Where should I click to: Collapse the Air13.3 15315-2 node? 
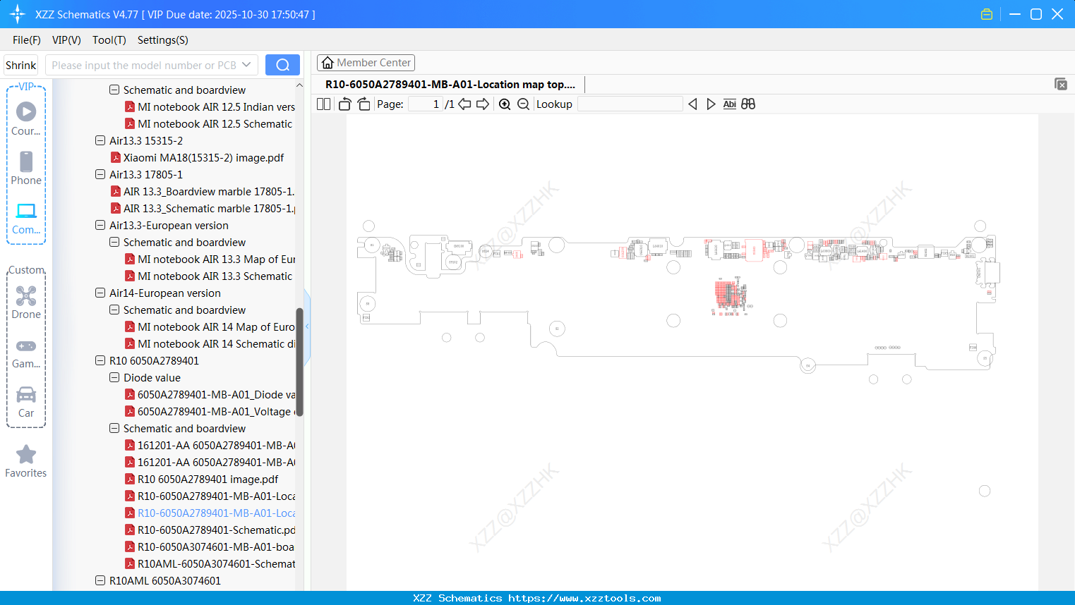(100, 140)
